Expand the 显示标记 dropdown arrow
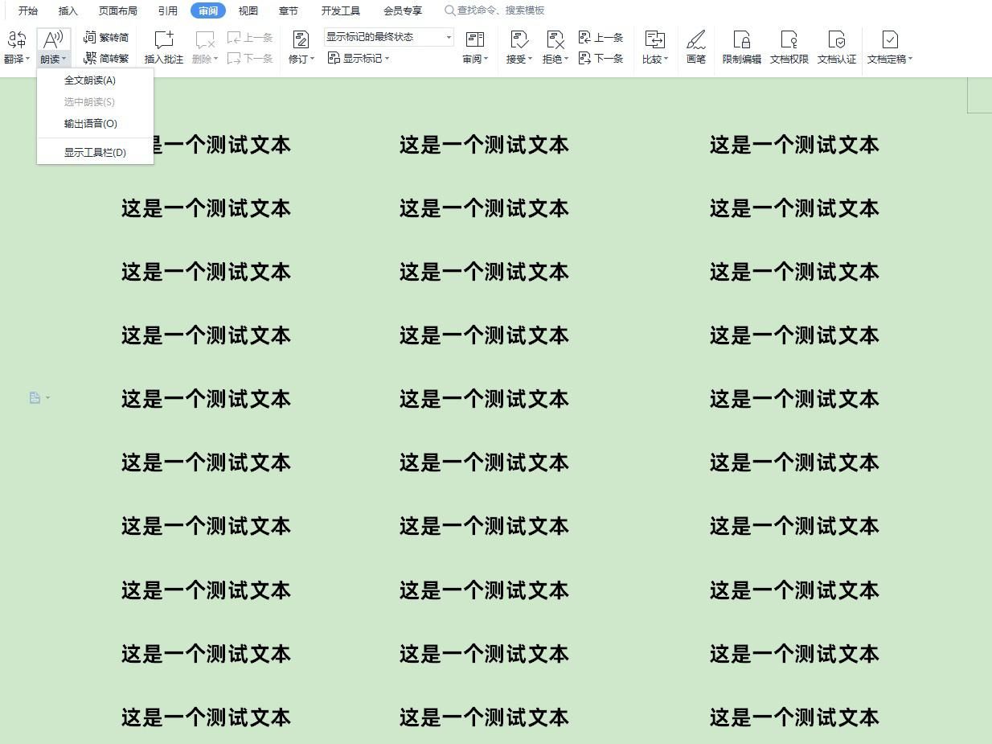Viewport: 992px width, 744px height. tap(387, 59)
